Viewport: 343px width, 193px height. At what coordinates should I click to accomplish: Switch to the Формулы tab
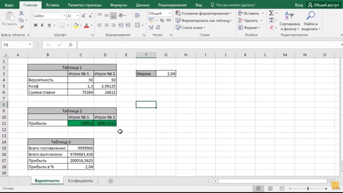119,5
